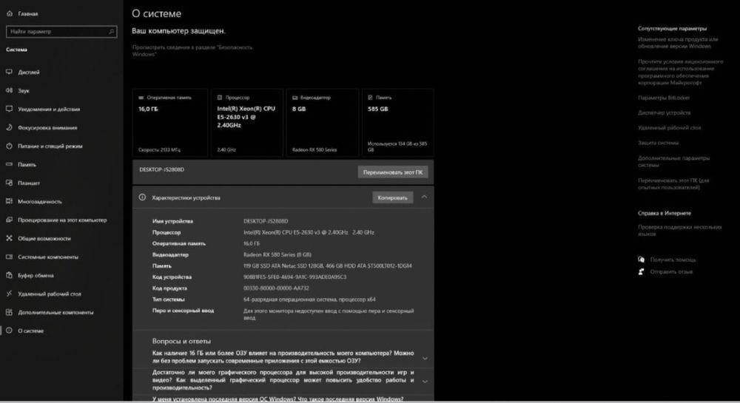Click 64-разрядная операционная система text

[x=309, y=299]
